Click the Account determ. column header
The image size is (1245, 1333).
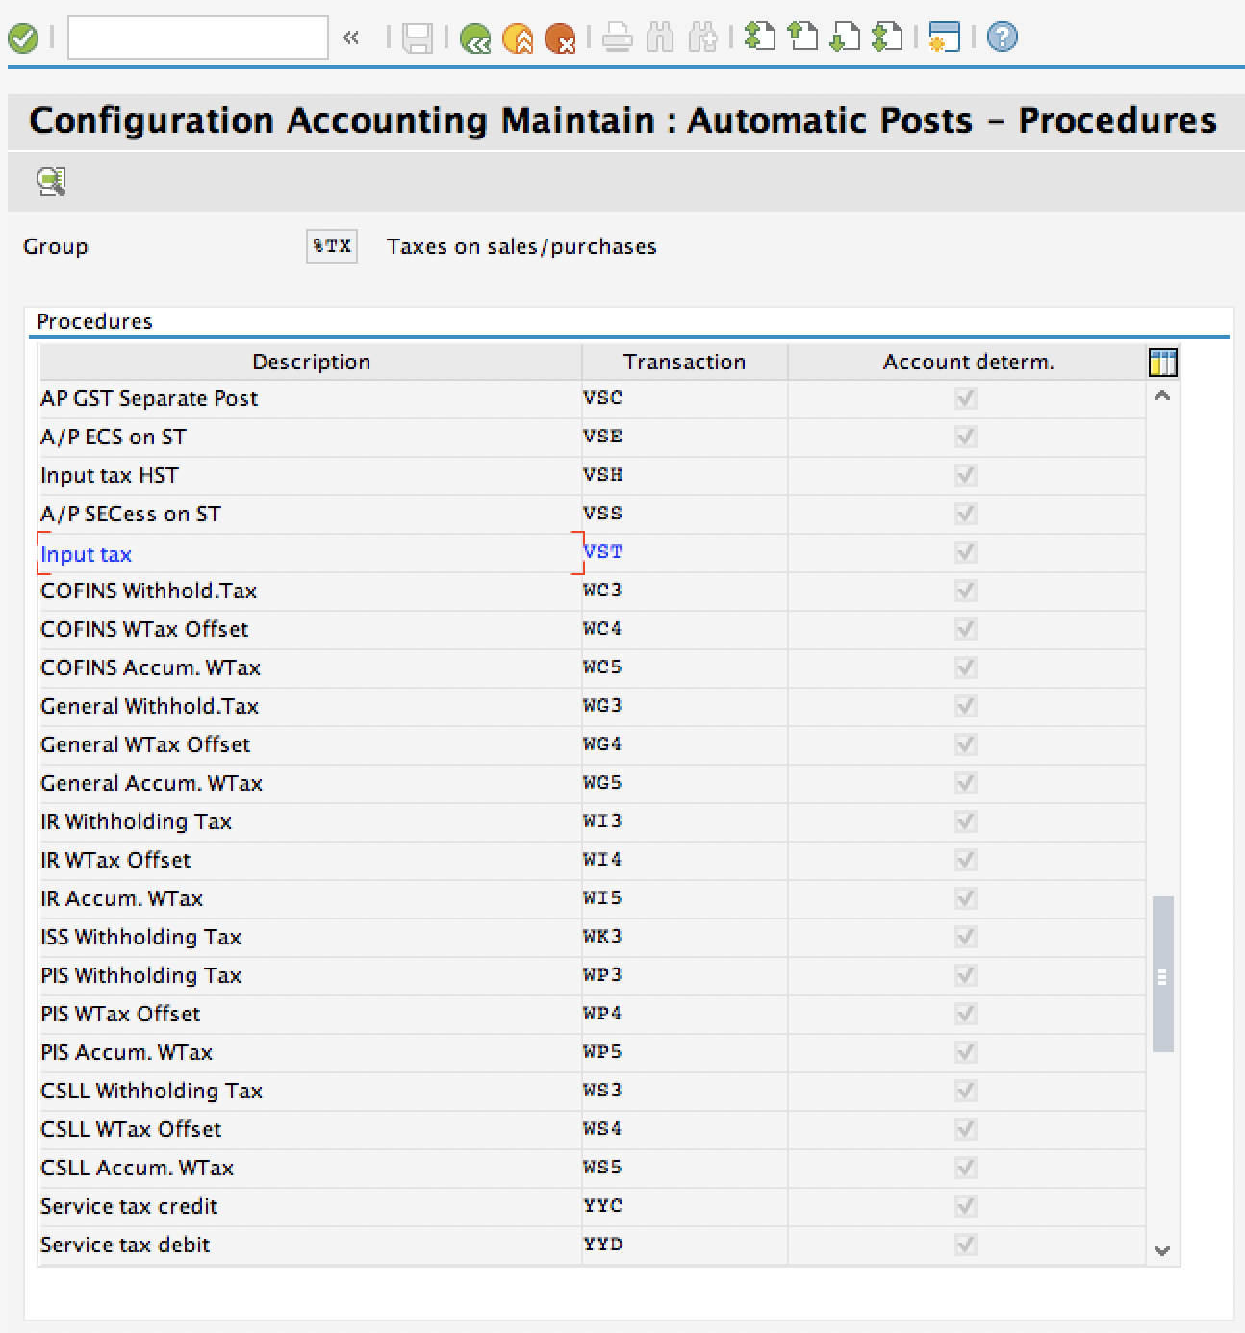968,362
